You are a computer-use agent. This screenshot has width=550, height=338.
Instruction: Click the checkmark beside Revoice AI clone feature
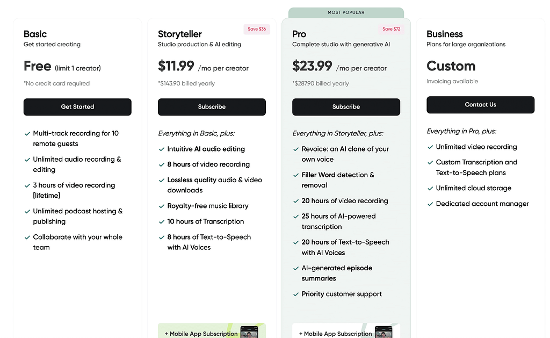[295, 150]
